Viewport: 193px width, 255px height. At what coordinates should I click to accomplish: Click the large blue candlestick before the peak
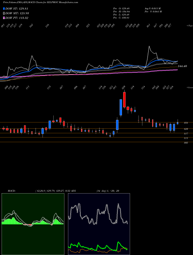click(121, 107)
